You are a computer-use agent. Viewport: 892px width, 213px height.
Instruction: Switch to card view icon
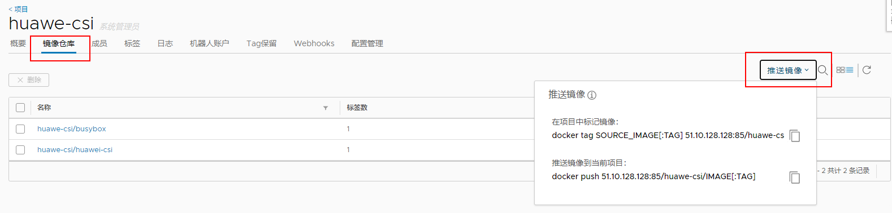(841, 70)
